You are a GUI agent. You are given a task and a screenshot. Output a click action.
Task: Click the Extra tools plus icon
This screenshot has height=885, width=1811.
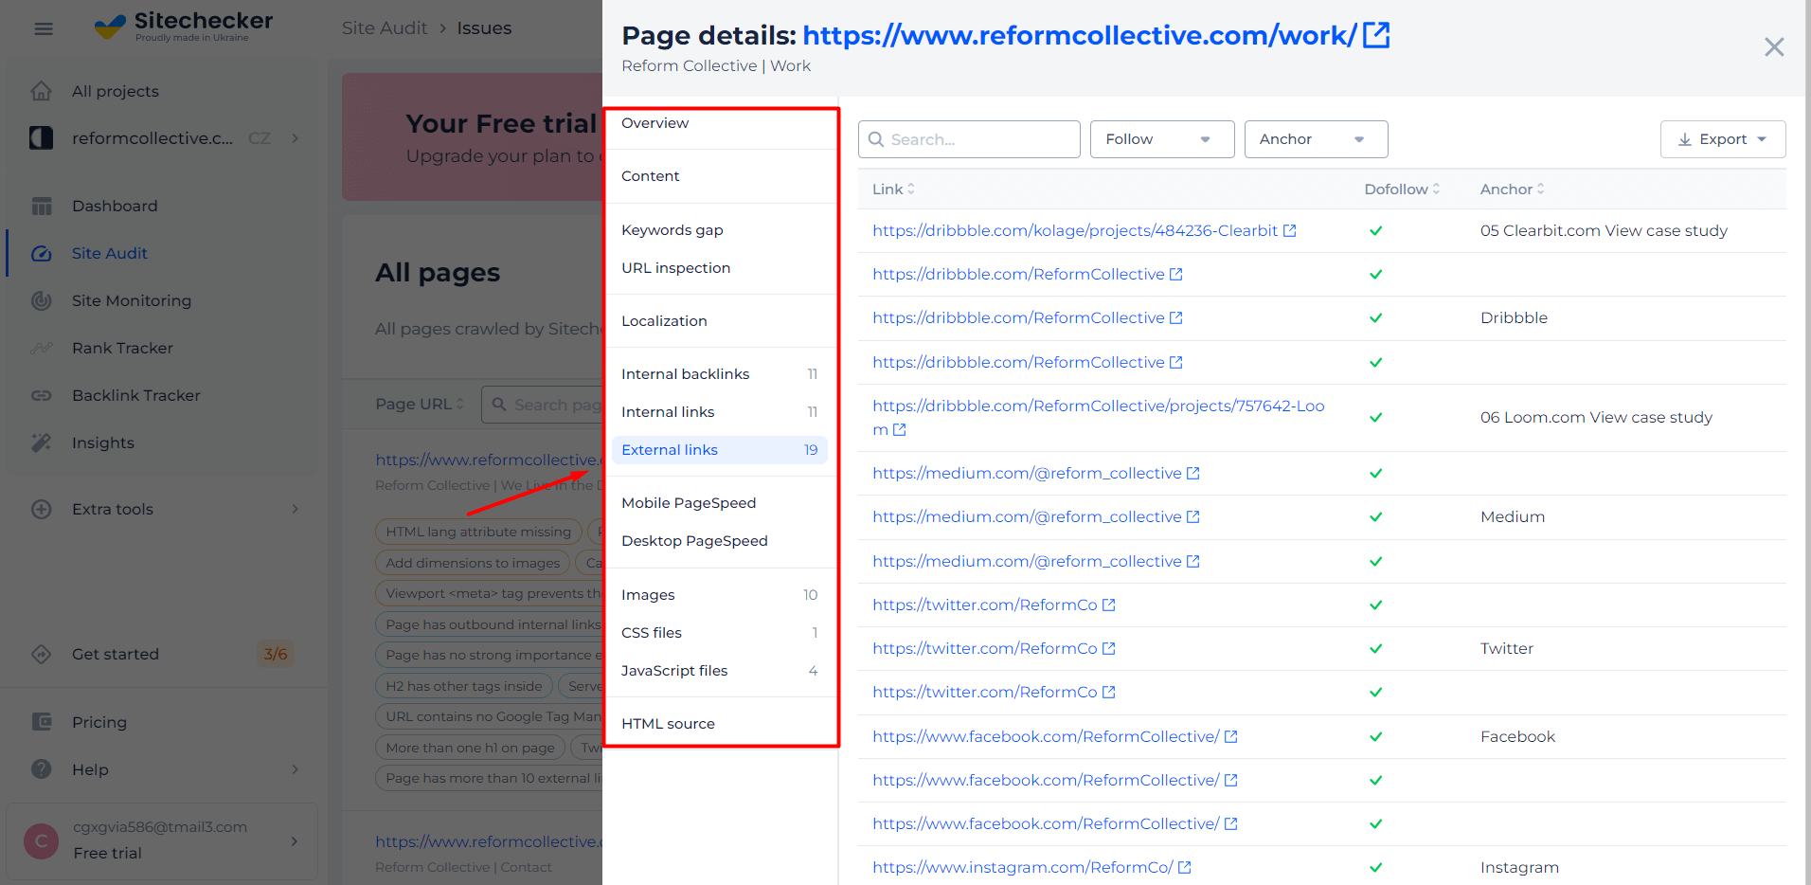point(42,509)
